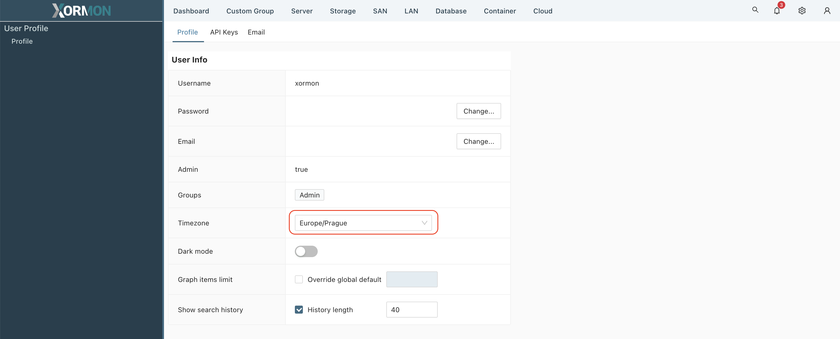
Task: Navigate to the Dashboard menu item
Action: [x=191, y=10]
